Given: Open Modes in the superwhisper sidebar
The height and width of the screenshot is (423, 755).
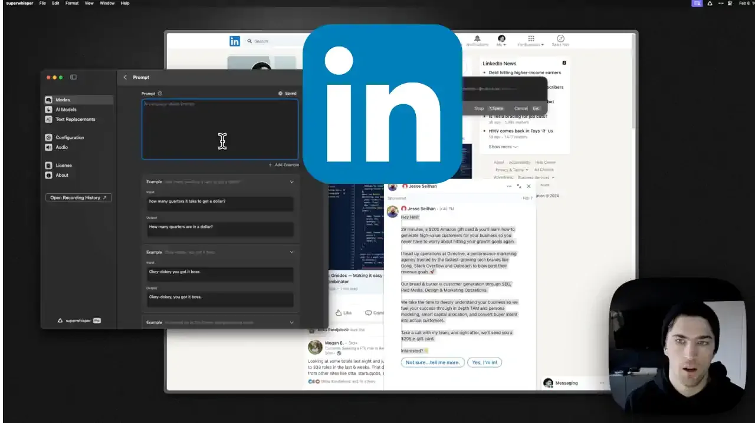Looking at the screenshot, I should 79,100.
